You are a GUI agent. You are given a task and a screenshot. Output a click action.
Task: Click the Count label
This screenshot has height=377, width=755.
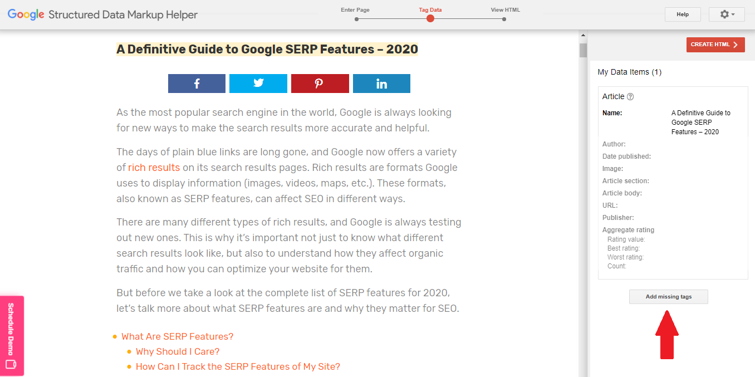(x=617, y=266)
